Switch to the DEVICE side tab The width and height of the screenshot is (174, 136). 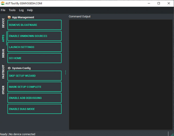click(3, 23)
